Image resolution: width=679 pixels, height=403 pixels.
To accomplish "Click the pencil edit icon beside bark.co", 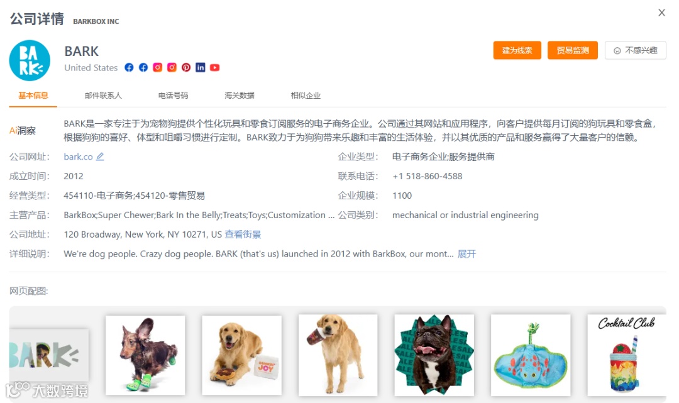I will tap(100, 157).
